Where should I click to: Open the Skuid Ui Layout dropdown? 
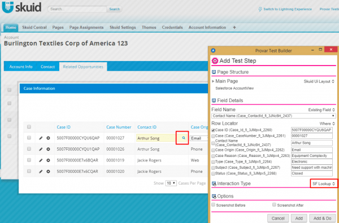click(x=319, y=81)
